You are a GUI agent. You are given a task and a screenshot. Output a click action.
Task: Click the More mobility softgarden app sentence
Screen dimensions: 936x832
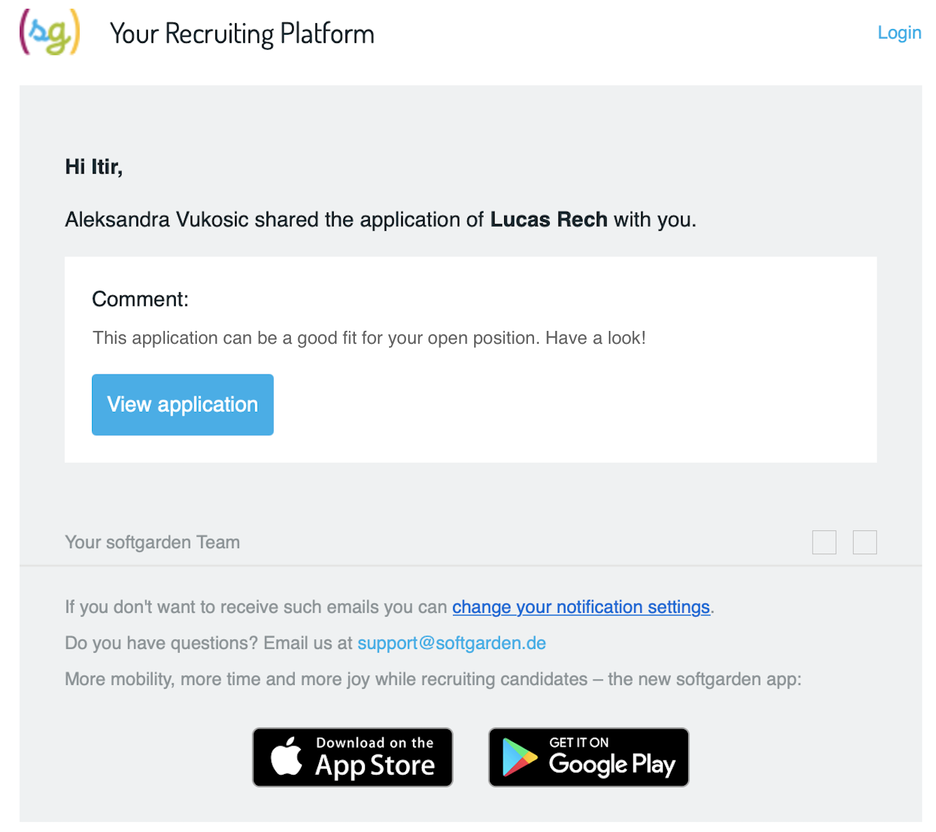pyautogui.click(x=433, y=679)
